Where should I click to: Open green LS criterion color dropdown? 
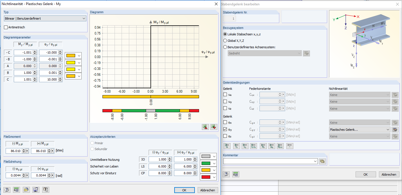(214, 164)
